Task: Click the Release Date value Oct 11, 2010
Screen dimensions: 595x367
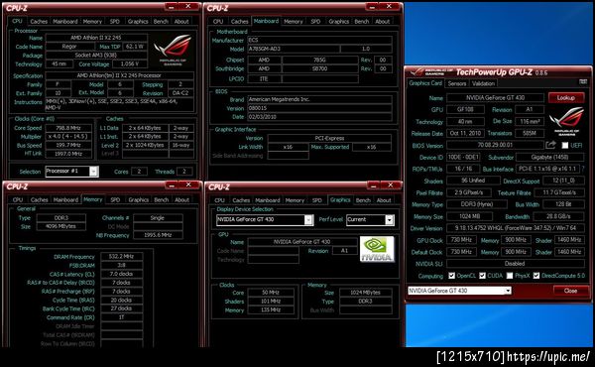Action: [x=465, y=133]
